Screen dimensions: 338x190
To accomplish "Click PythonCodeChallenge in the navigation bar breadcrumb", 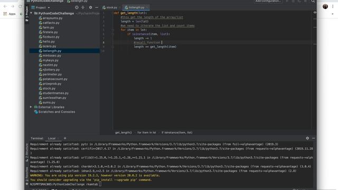I will (45, 1).
